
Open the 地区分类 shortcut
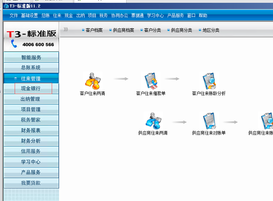pyautogui.click(x=209, y=30)
